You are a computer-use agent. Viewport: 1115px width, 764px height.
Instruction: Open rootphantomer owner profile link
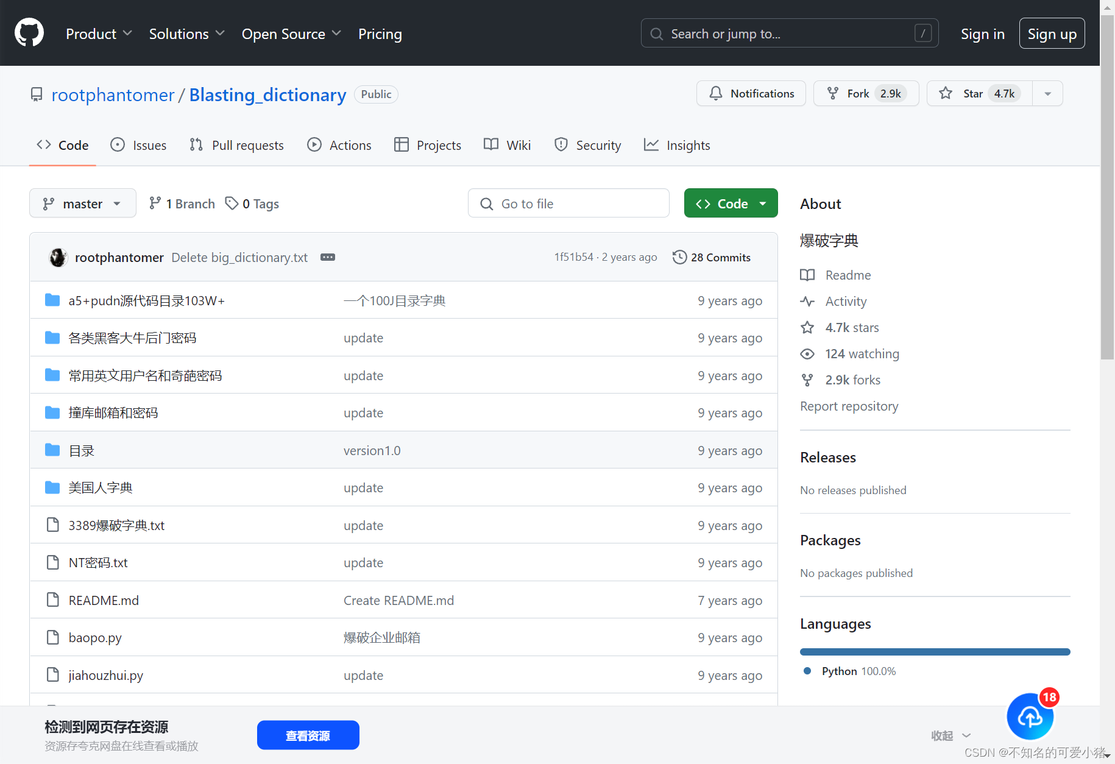tap(113, 94)
